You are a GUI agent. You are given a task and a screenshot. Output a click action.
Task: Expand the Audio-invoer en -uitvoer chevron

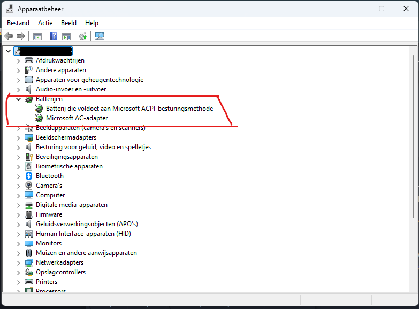tap(18, 90)
